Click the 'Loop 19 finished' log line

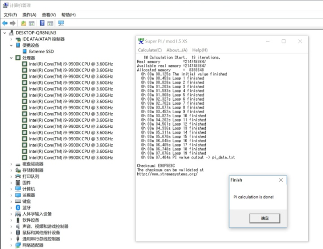(x=174, y=153)
